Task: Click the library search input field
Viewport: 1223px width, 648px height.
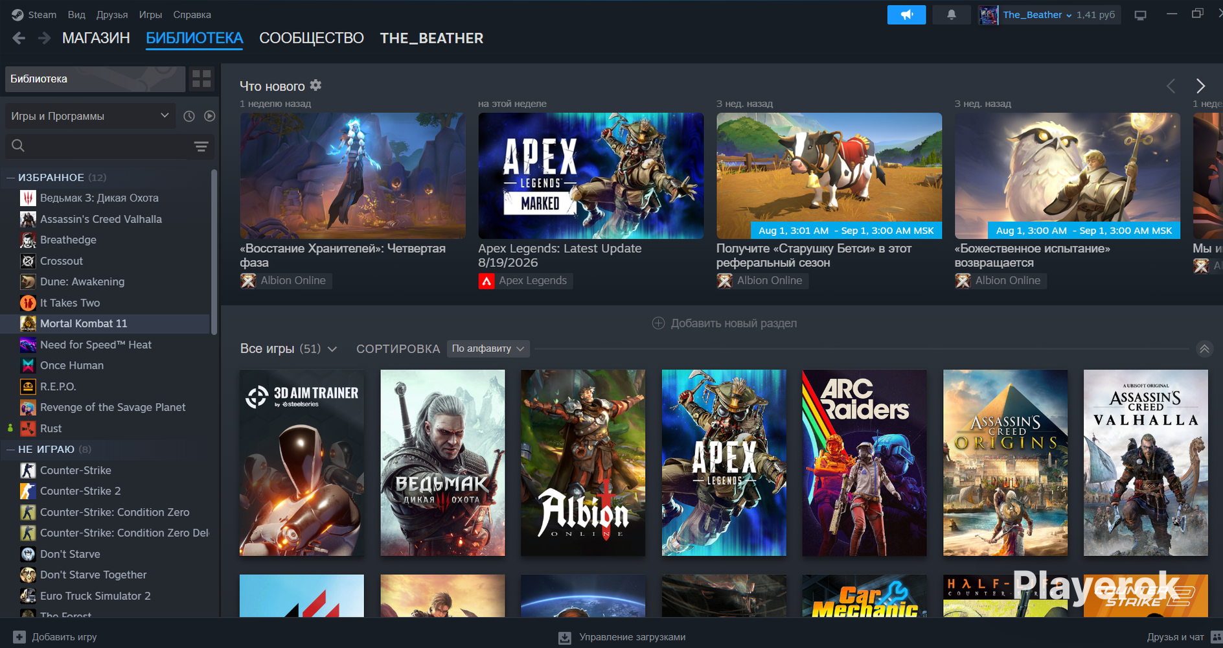Action: pos(109,146)
